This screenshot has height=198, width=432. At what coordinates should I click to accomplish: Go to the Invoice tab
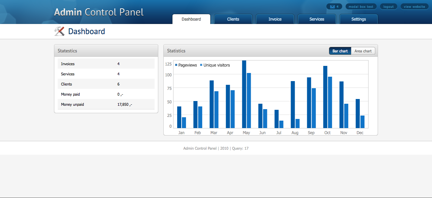click(275, 19)
